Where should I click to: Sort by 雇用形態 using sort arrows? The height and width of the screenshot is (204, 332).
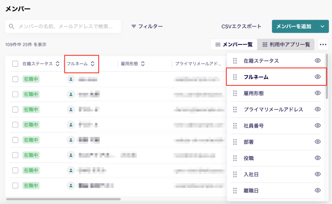click(x=143, y=64)
